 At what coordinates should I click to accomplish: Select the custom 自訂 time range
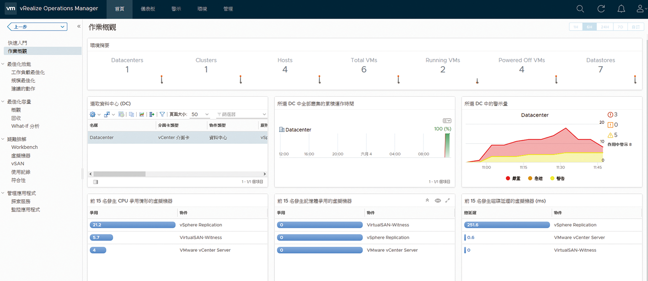tap(636, 27)
